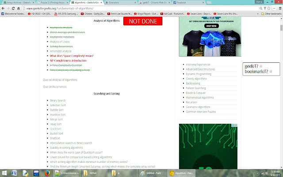Open "What does 'Space Complexity' mean?" link
This screenshot has width=283, height=177.
pos(72,56)
